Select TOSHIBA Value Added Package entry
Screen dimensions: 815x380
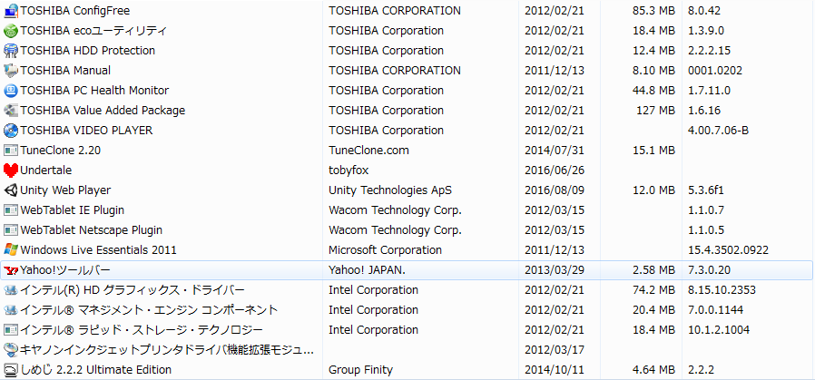pyautogui.click(x=102, y=111)
